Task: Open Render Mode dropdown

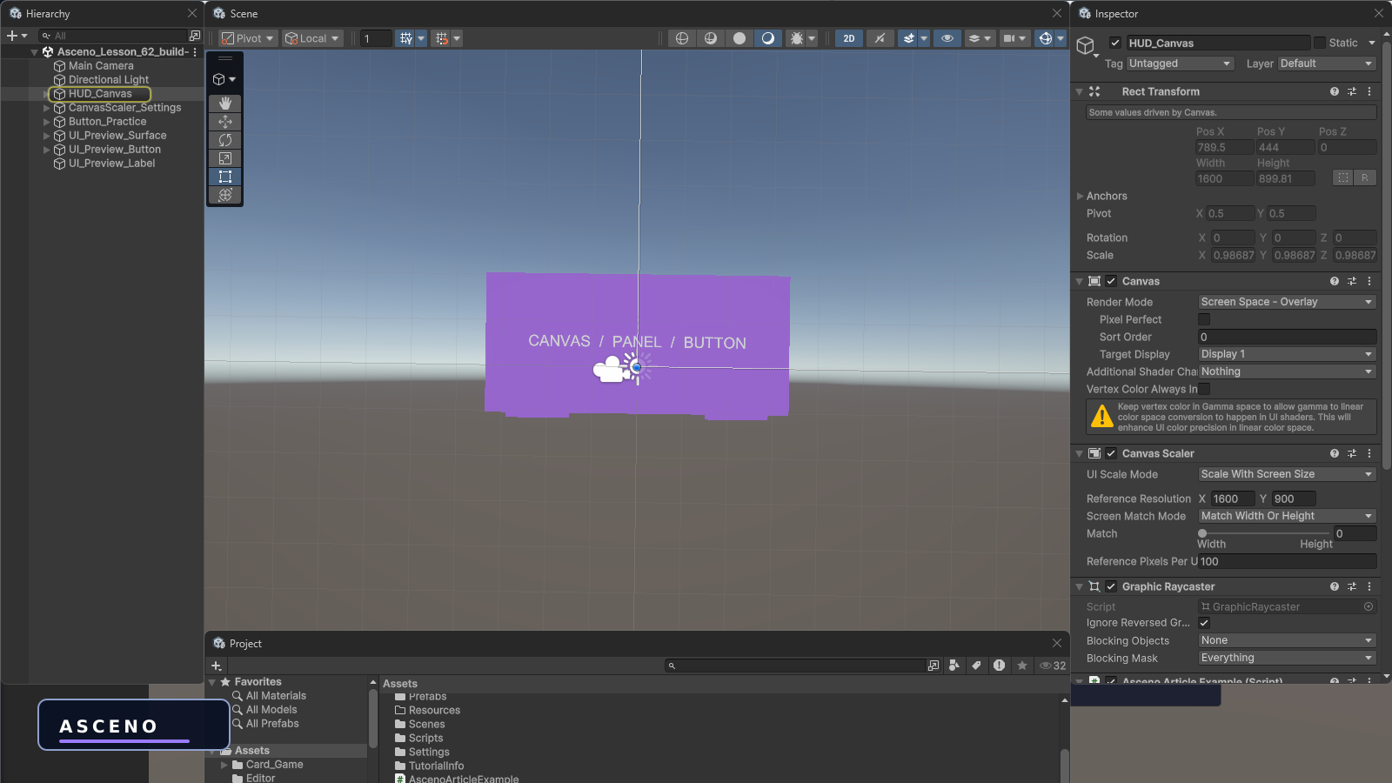Action: pyautogui.click(x=1288, y=302)
